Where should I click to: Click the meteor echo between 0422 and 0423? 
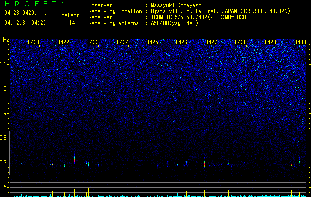coord(74,159)
